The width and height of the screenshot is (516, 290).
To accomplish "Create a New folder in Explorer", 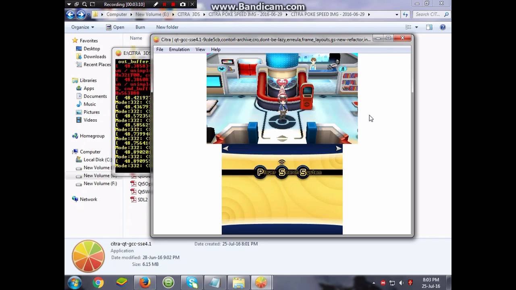I will 167,27.
